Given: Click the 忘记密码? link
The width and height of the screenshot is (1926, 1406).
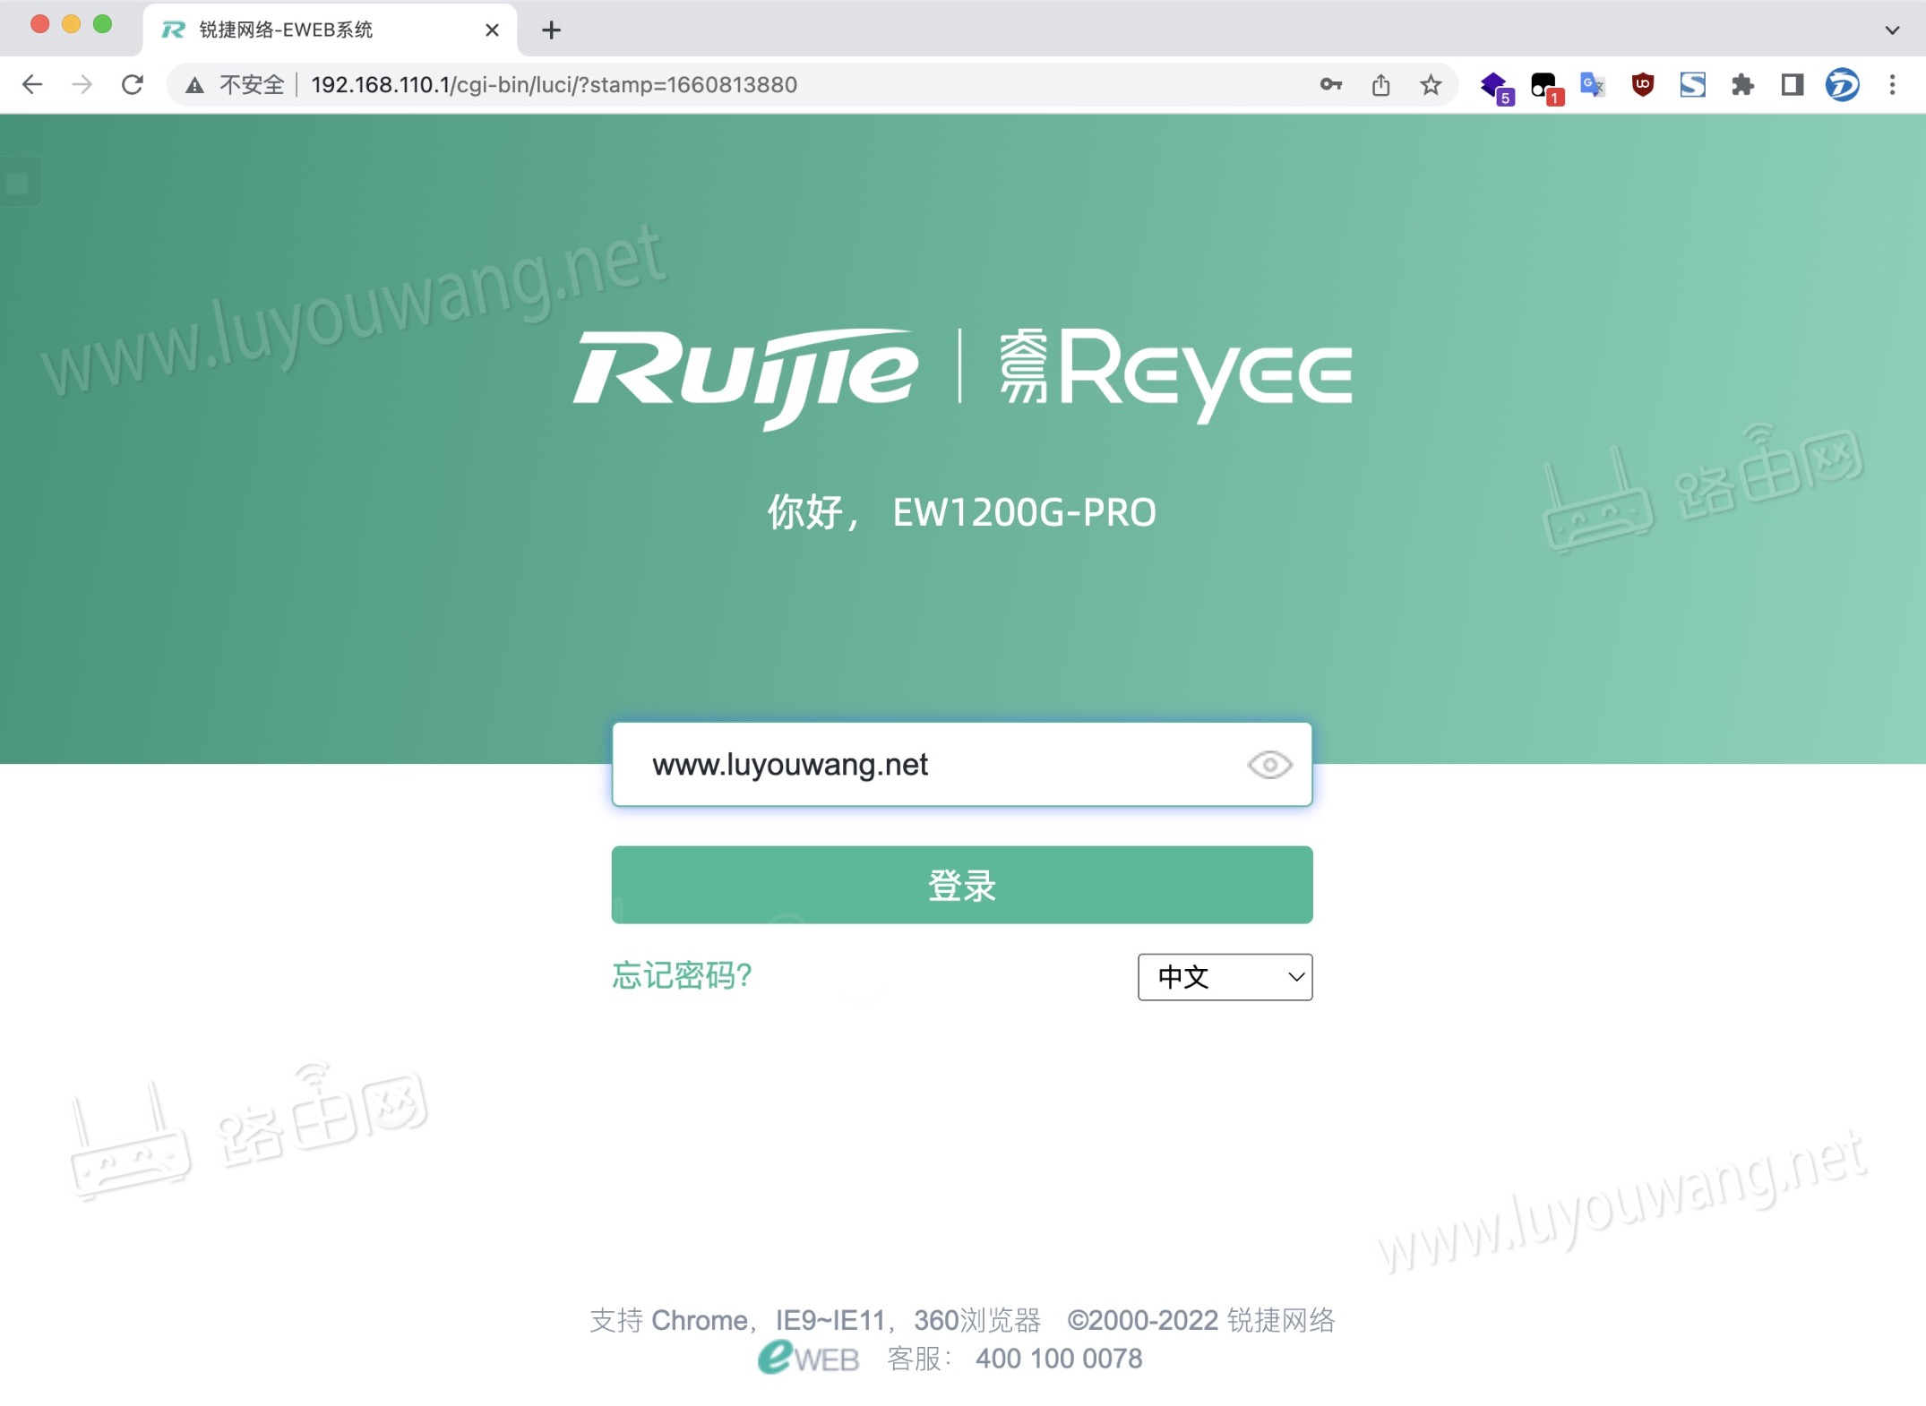Looking at the screenshot, I should click(682, 977).
